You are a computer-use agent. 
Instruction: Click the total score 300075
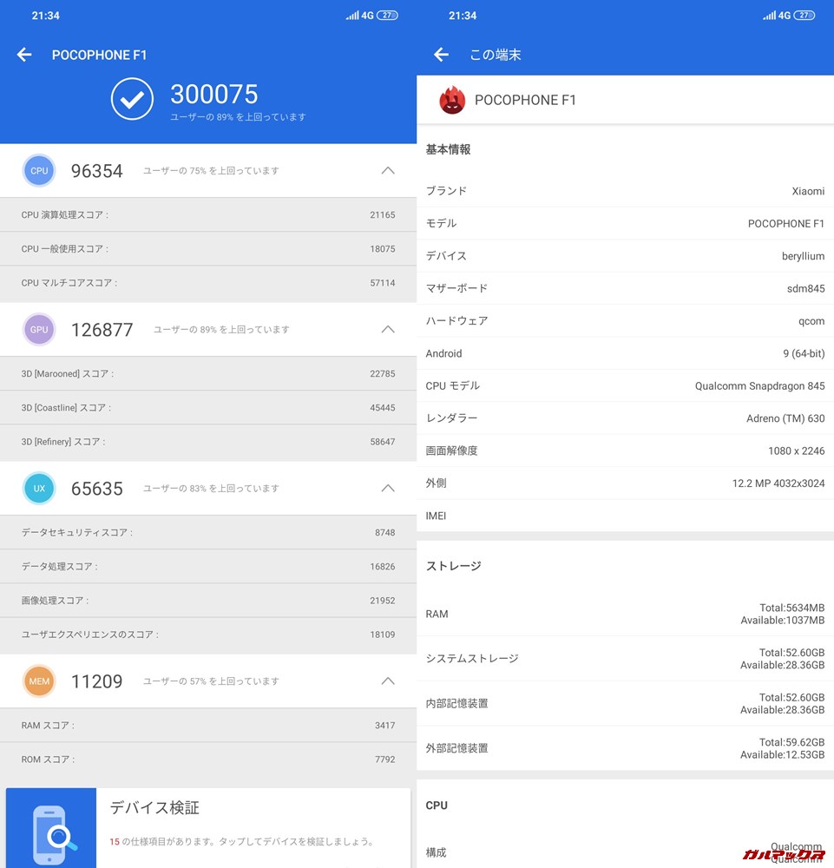point(213,94)
